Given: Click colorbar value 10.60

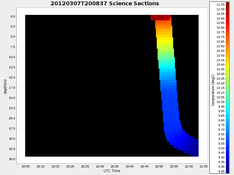Looking at the screenshot, I should coord(221,46).
